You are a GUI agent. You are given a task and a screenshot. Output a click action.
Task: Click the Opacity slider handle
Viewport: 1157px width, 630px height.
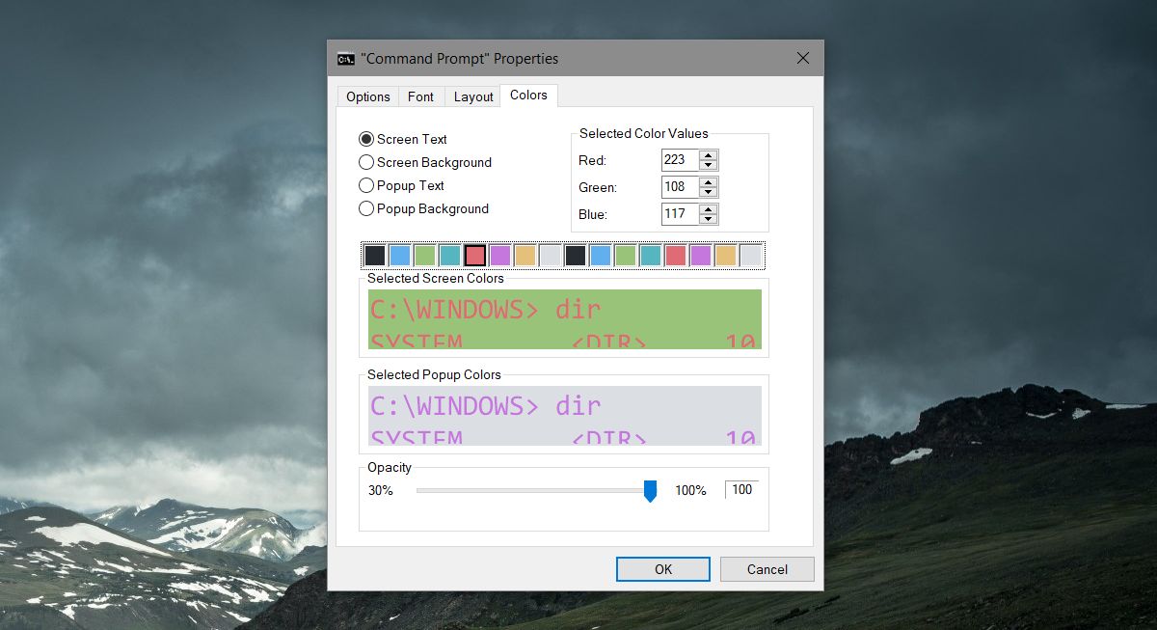[650, 491]
